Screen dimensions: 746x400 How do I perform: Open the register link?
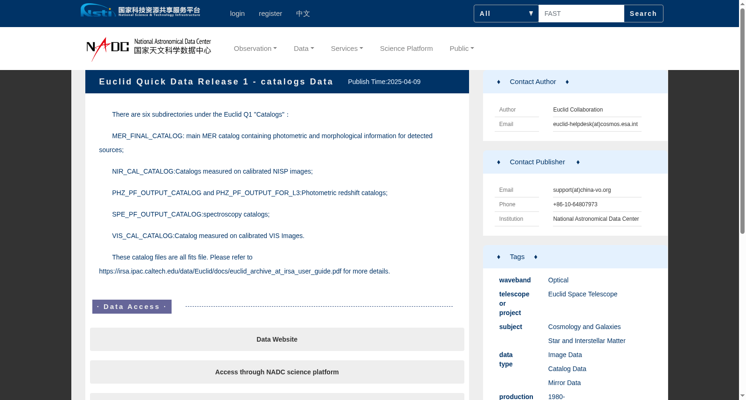[x=270, y=14]
